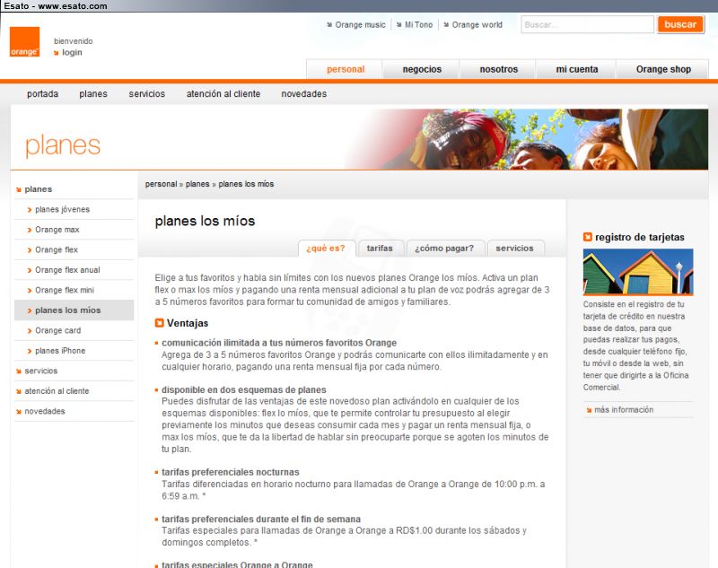718x568 pixels.
Task: Select Orange flex mini in the sidebar
Action: click(74, 290)
